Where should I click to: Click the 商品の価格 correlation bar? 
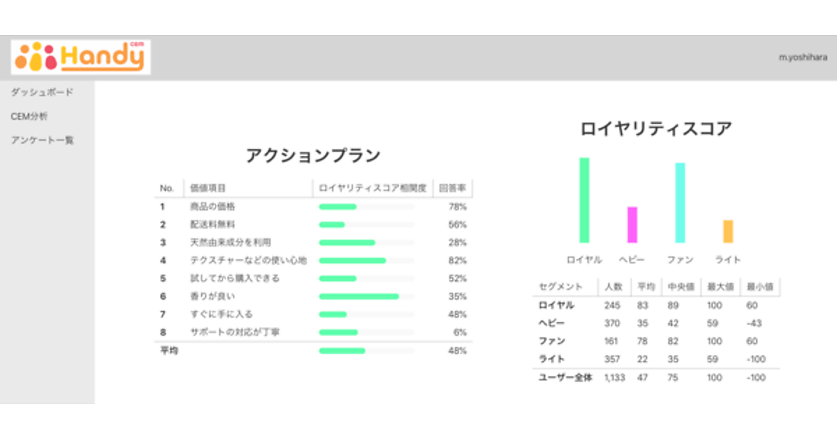tap(338, 207)
